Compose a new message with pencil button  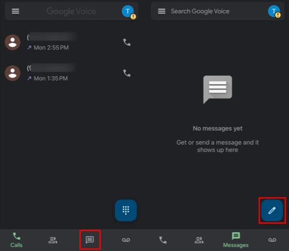click(272, 210)
